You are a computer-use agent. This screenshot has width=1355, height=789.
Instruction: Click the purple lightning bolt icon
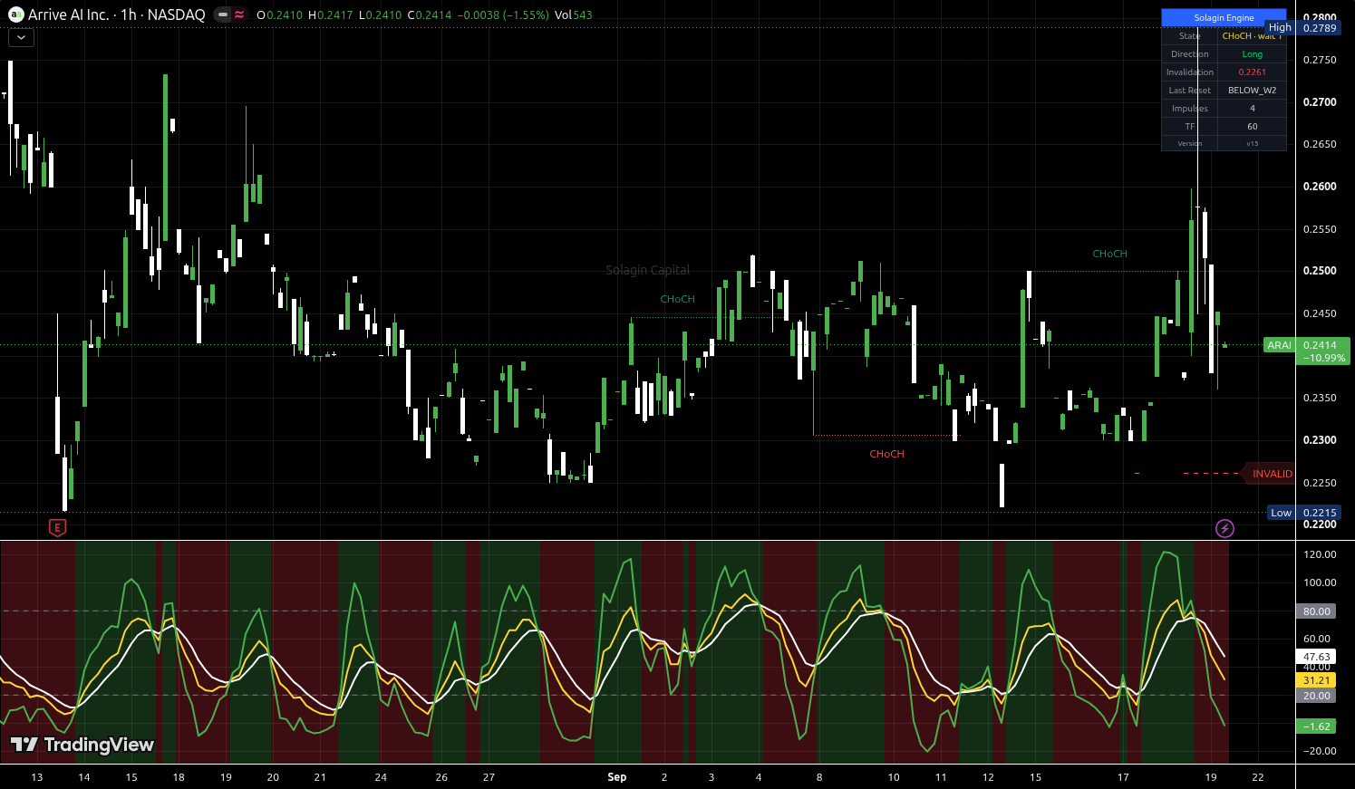coord(1224,528)
